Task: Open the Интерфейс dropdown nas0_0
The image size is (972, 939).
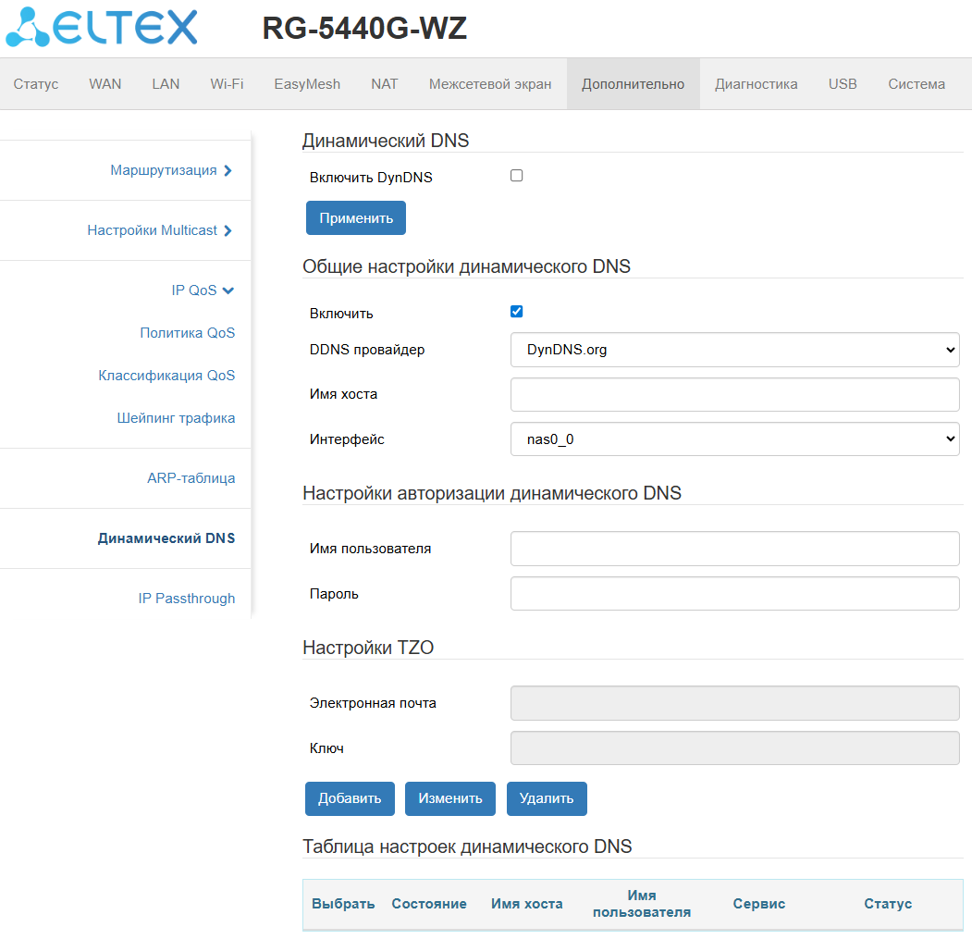Action: tap(734, 439)
